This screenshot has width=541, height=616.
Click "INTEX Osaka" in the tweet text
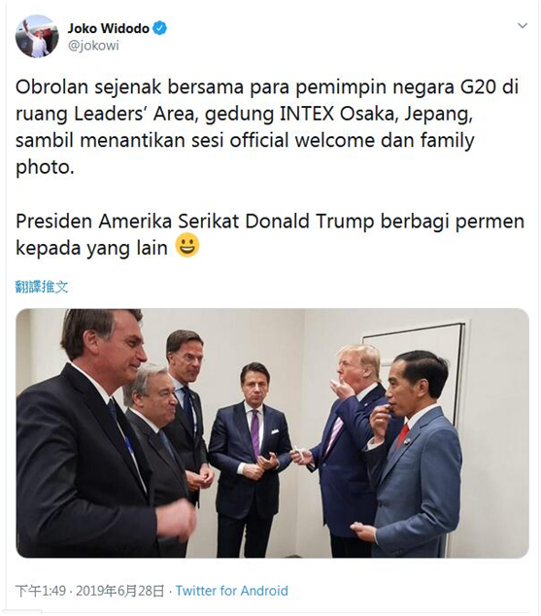pyautogui.click(x=335, y=114)
